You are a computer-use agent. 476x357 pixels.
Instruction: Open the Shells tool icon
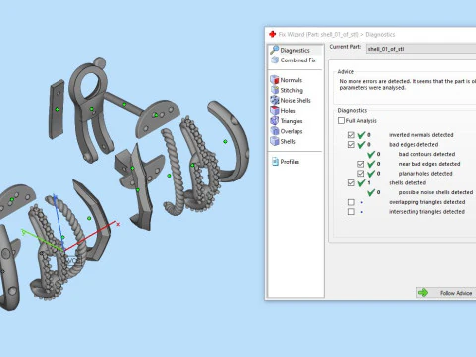[x=275, y=141]
